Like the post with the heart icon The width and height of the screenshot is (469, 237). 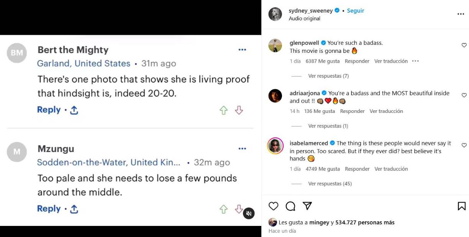[273, 206]
